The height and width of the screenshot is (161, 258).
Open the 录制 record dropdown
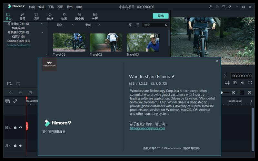click(x=92, y=25)
